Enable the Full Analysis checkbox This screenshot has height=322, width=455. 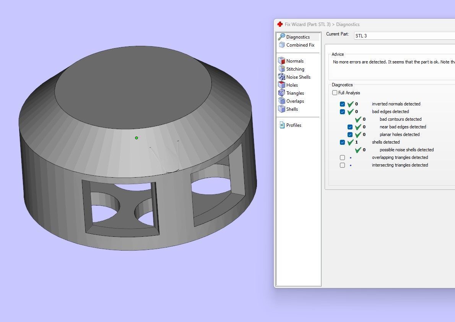335,93
